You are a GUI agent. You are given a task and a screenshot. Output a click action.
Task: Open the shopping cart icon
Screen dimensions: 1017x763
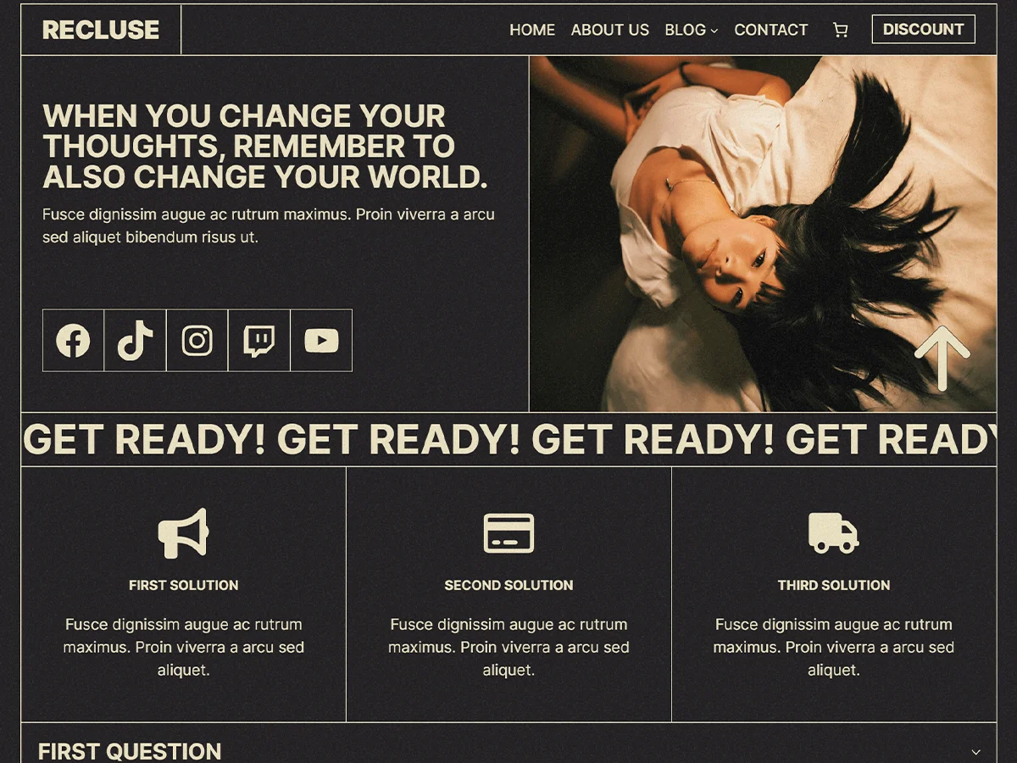840,30
